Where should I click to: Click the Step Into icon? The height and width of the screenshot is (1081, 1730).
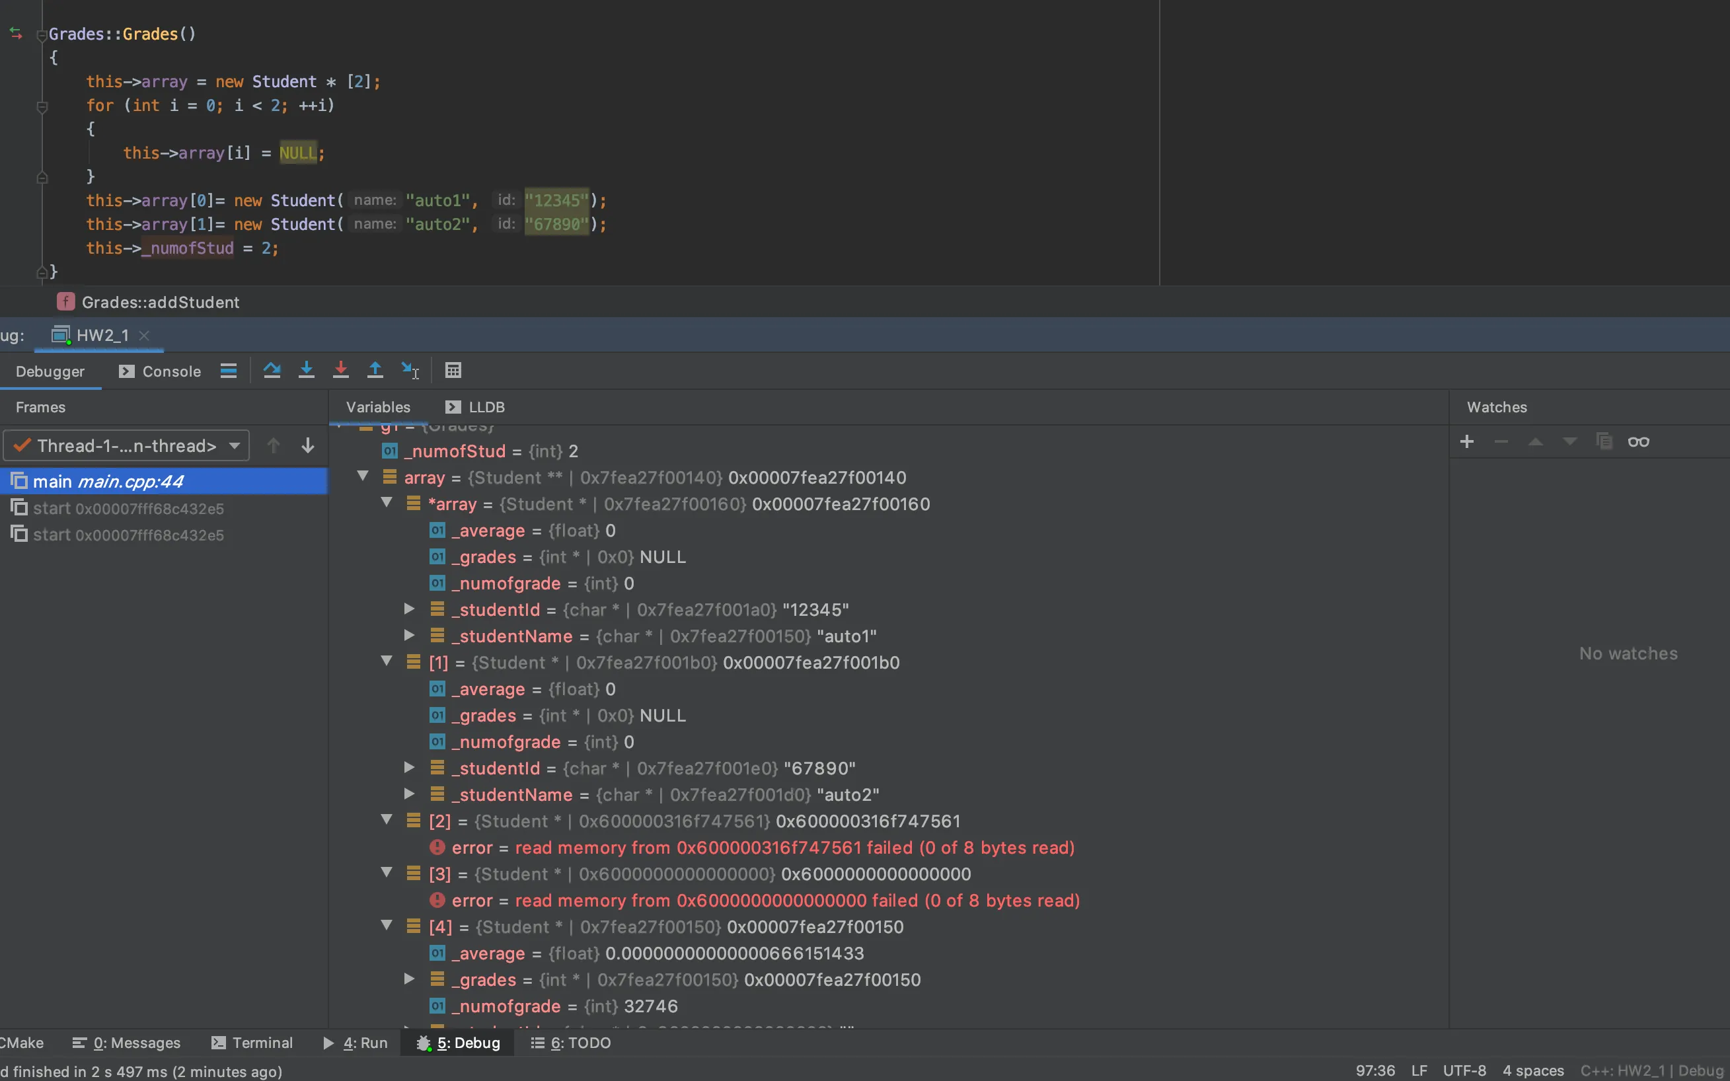point(307,370)
